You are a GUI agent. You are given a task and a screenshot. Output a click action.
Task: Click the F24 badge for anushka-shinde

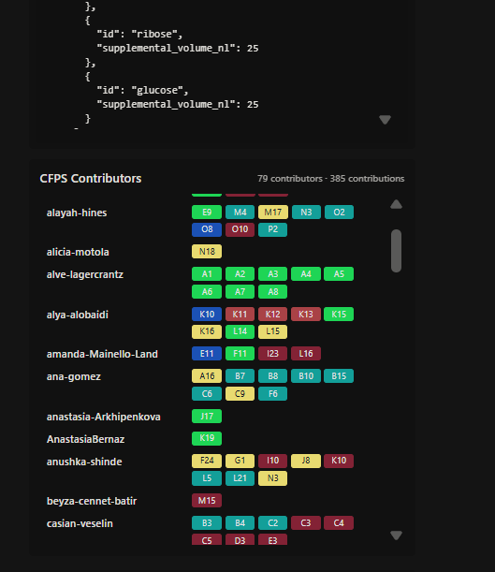207,461
